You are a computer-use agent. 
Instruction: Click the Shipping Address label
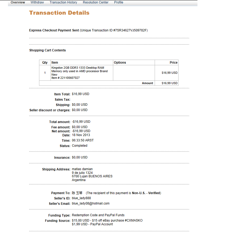tap(56, 169)
